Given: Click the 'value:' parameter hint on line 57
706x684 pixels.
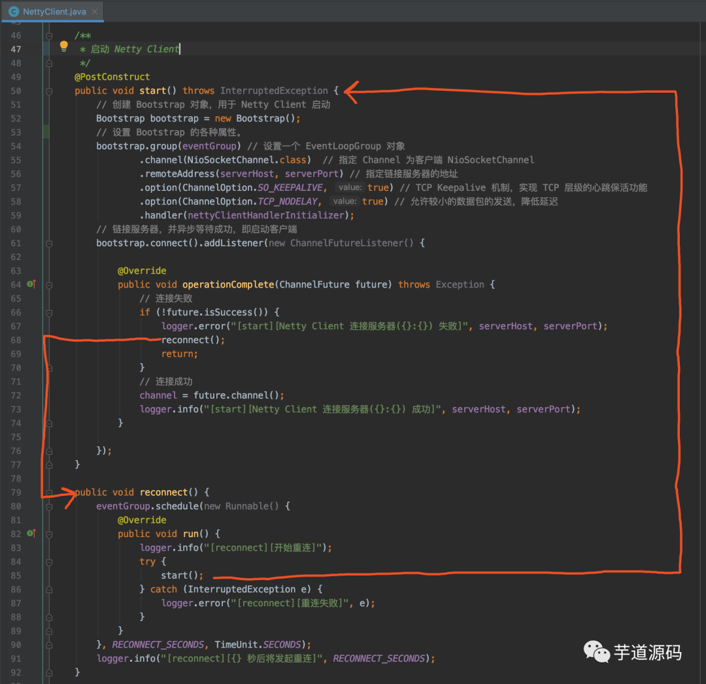Looking at the screenshot, I should coord(350,187).
